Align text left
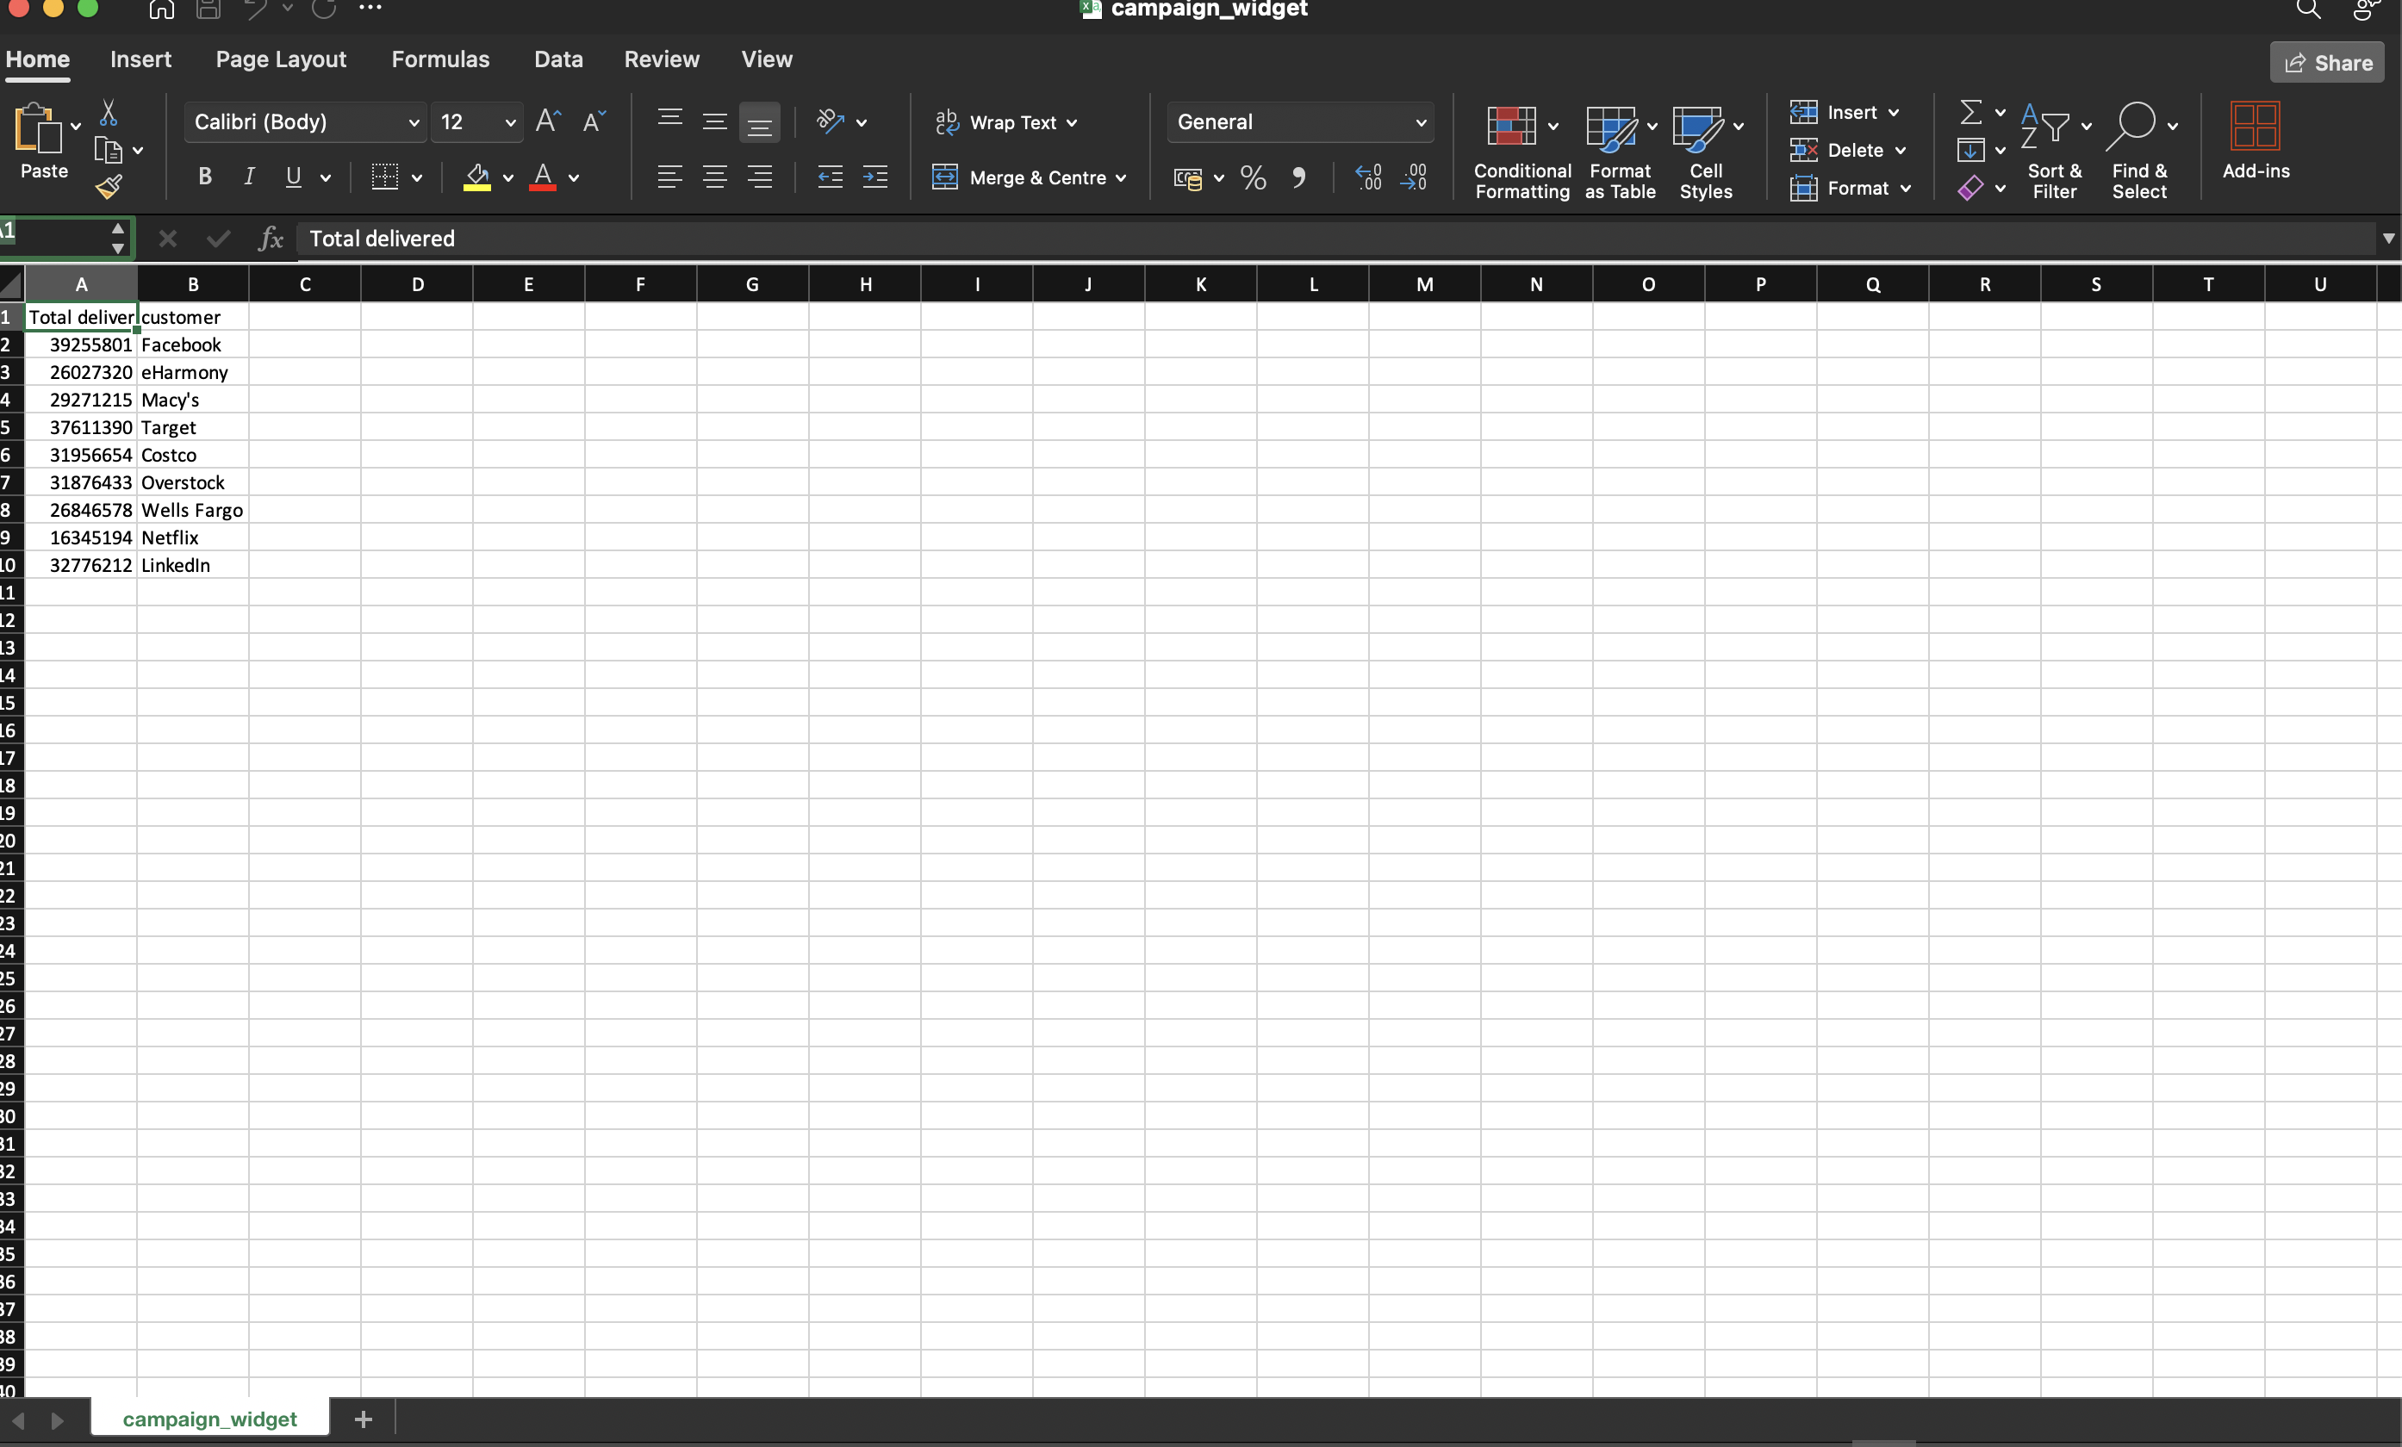 669,177
